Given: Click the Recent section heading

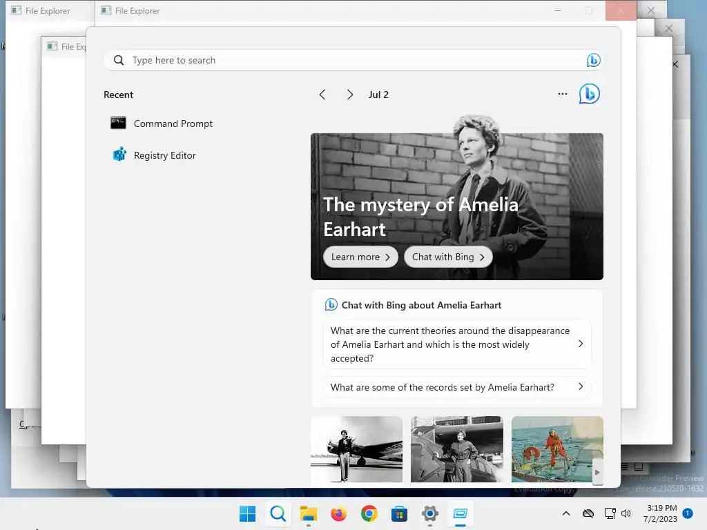Looking at the screenshot, I should (118, 95).
